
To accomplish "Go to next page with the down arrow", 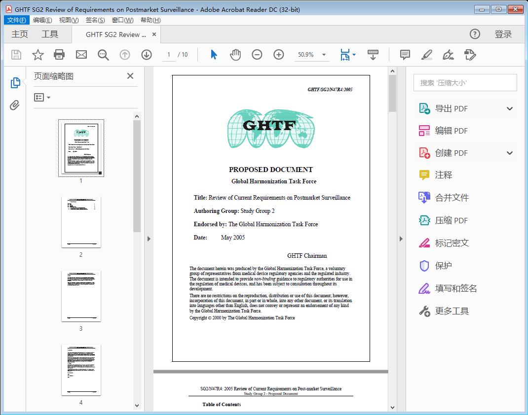I will [147, 55].
